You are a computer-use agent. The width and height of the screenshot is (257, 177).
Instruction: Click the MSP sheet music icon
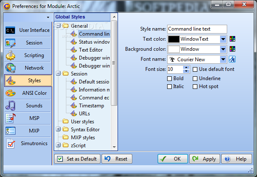[10, 118]
